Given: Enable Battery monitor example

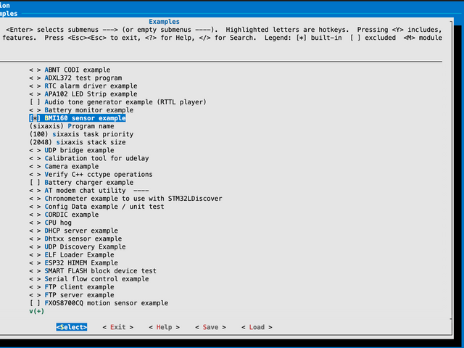Looking at the screenshot, I should (x=81, y=110).
